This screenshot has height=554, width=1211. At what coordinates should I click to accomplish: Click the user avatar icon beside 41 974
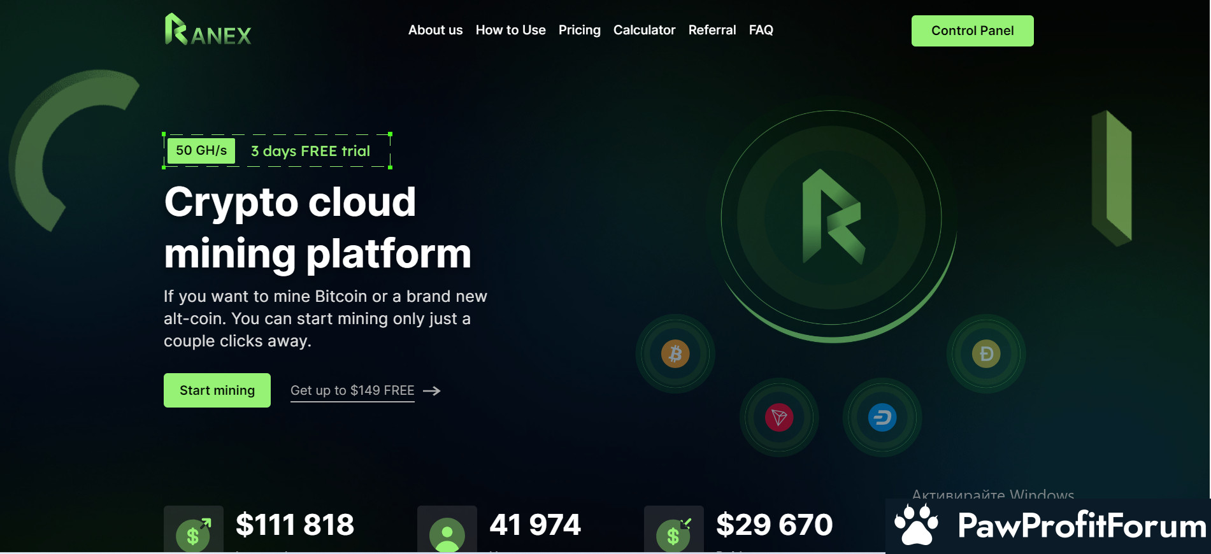tap(447, 532)
